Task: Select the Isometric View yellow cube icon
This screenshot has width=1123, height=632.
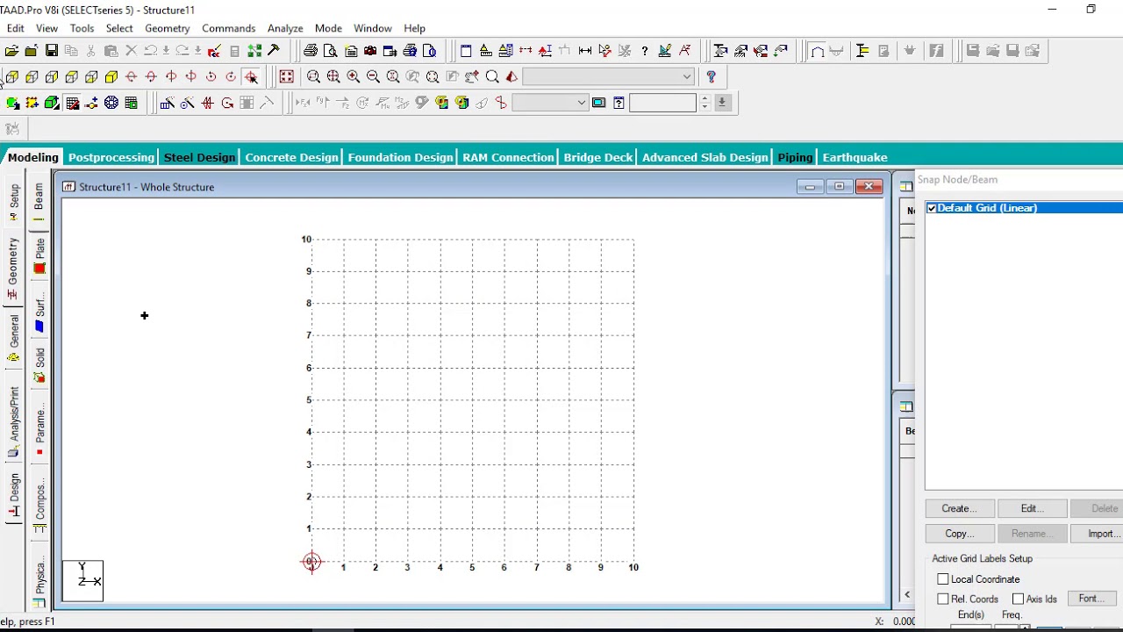Action: point(111,77)
